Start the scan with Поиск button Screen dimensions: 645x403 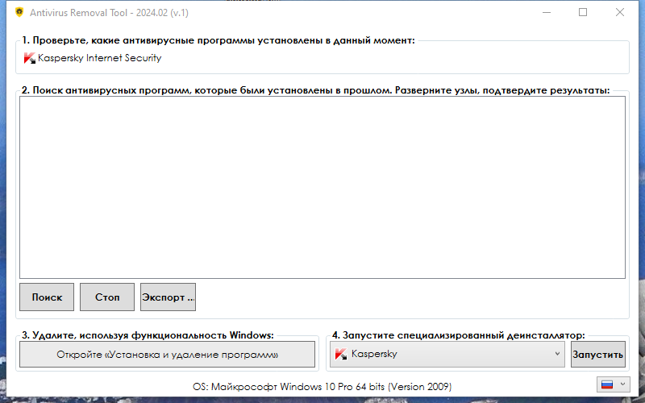tap(47, 297)
